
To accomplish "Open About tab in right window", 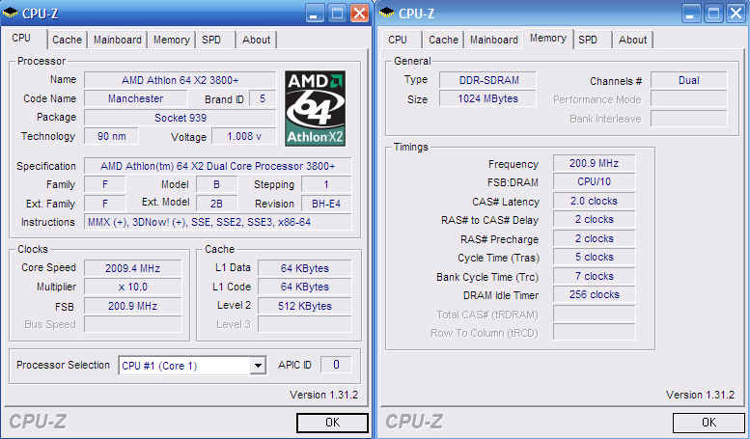I will pyautogui.click(x=633, y=40).
